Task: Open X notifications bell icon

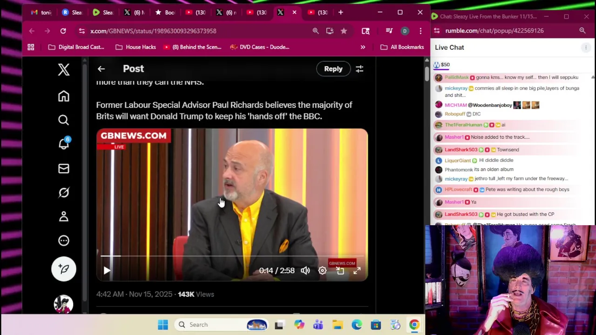Action: tap(64, 144)
